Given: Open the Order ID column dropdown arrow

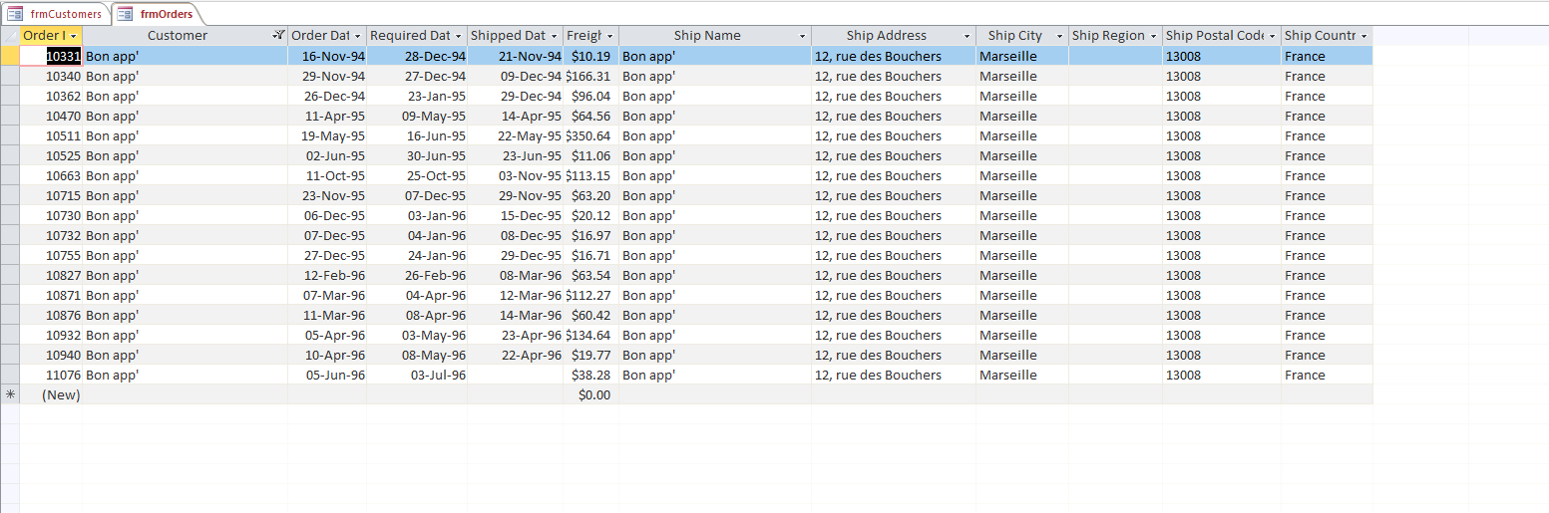Looking at the screenshot, I should [x=75, y=36].
